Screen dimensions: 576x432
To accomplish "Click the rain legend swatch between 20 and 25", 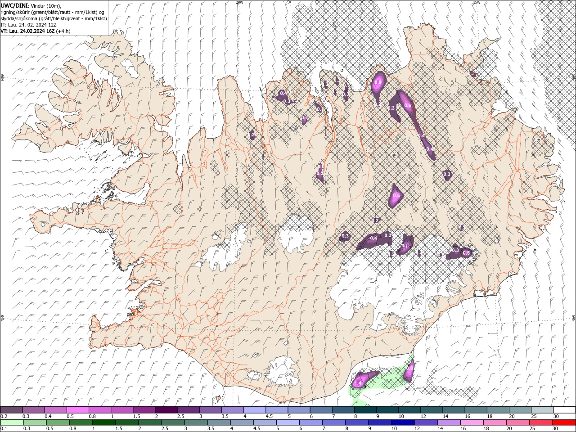I will [x=518, y=423].
